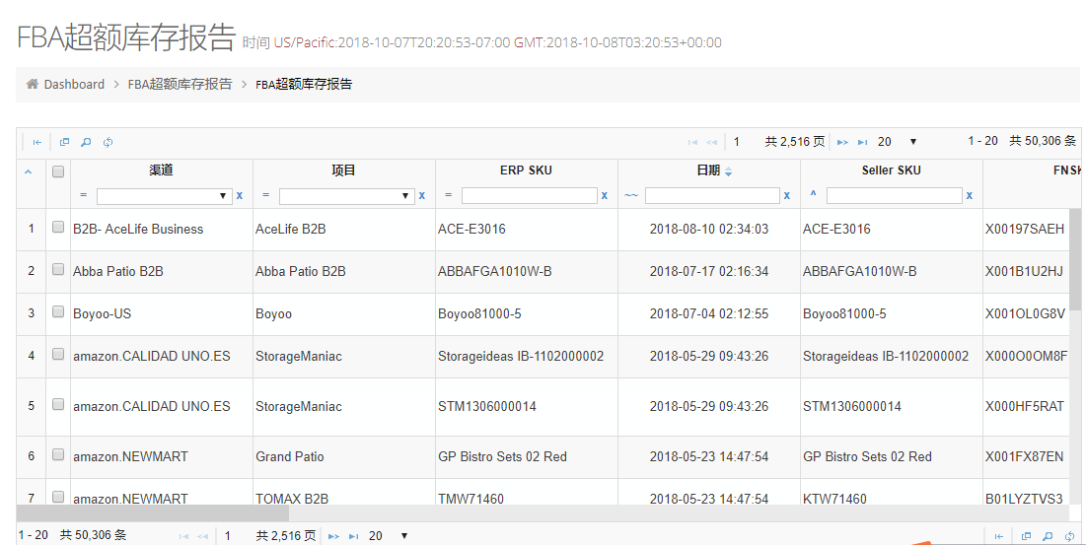Check row 7 TMW71460
The image size is (1086, 545).
[58, 497]
